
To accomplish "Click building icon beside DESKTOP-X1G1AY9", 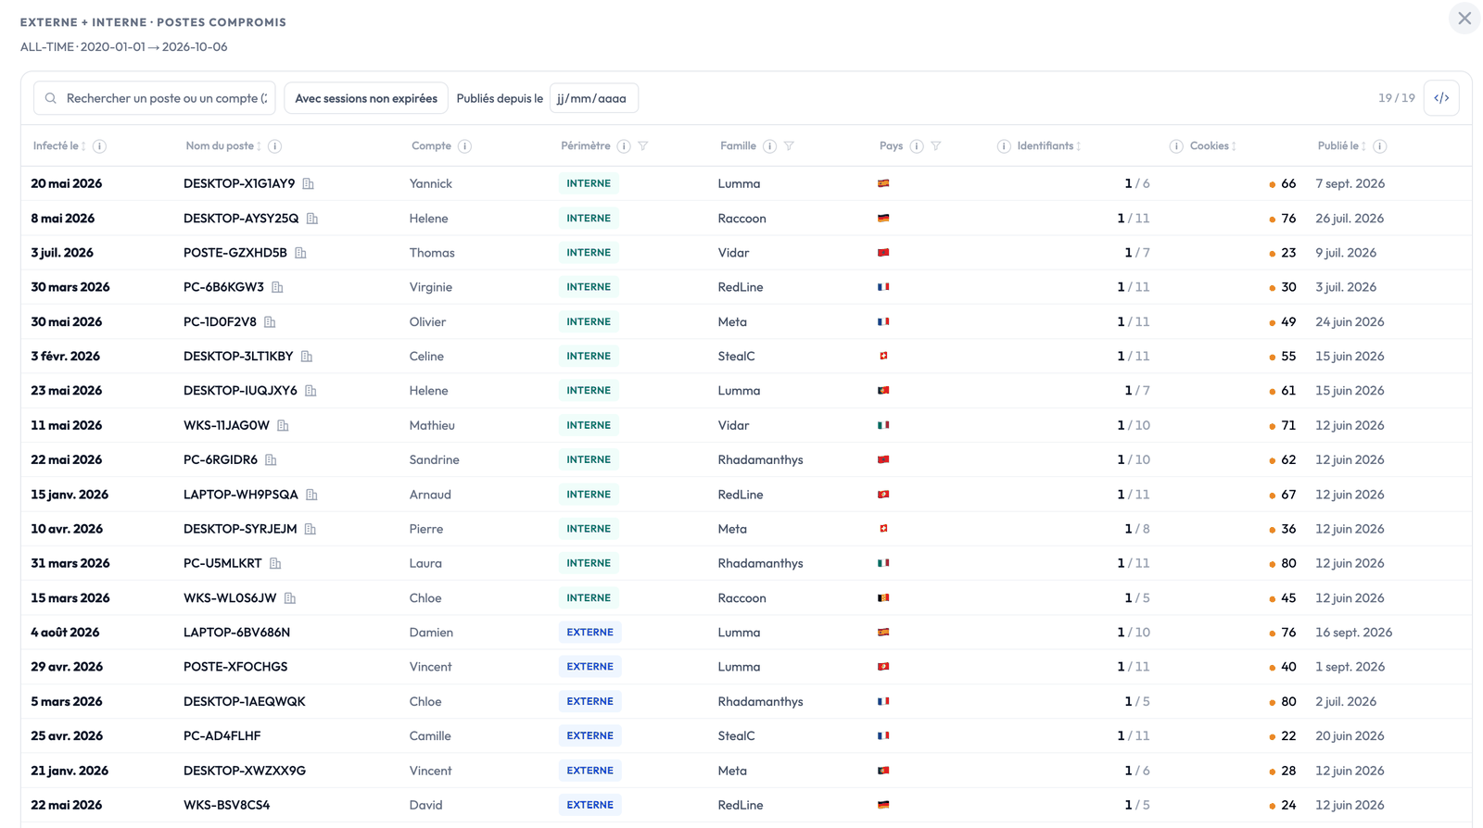I will (x=309, y=184).
